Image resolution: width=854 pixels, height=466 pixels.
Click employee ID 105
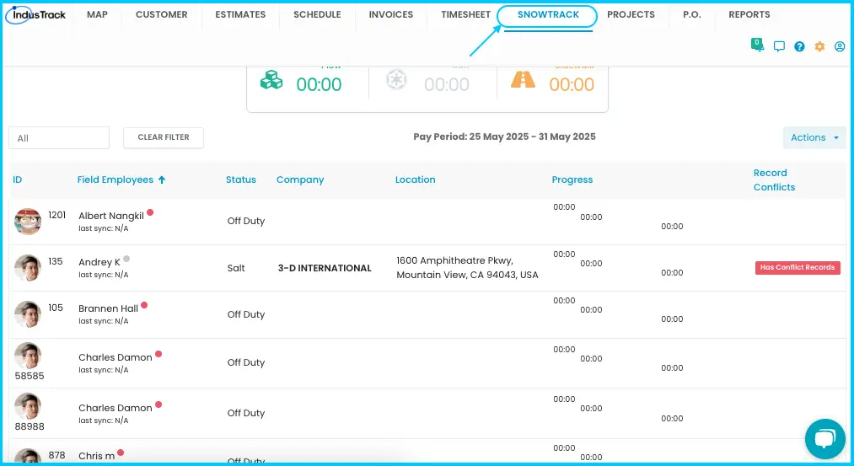coord(56,308)
